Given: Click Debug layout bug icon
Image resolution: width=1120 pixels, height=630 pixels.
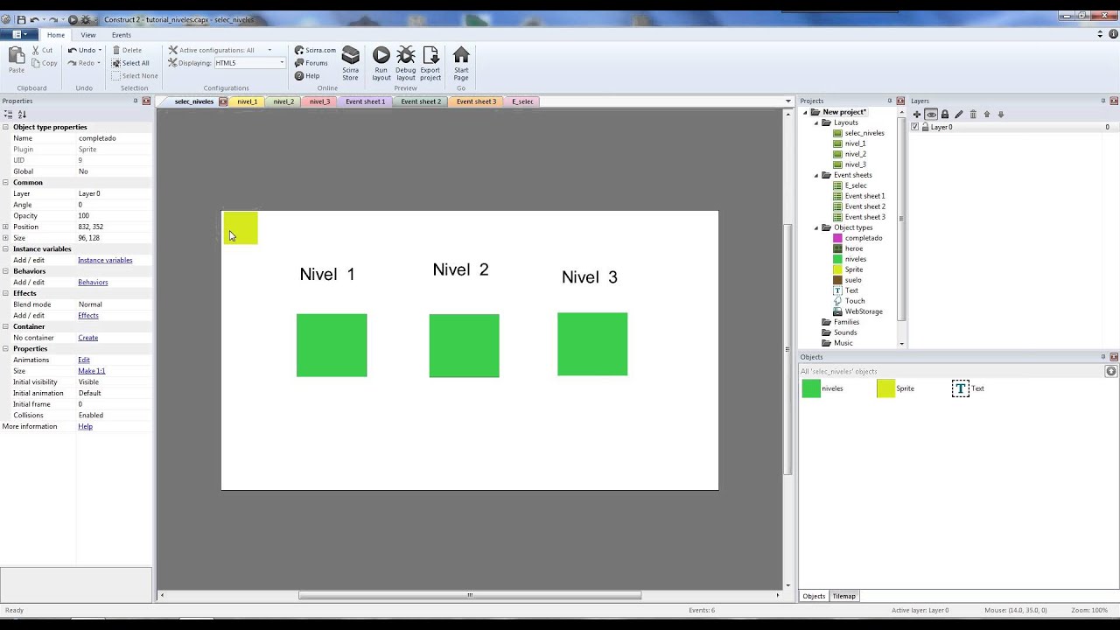Looking at the screenshot, I should tap(406, 55).
